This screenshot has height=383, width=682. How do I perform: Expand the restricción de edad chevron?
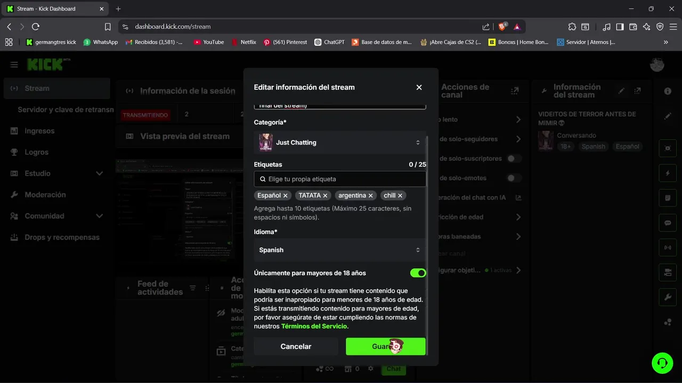(x=518, y=217)
